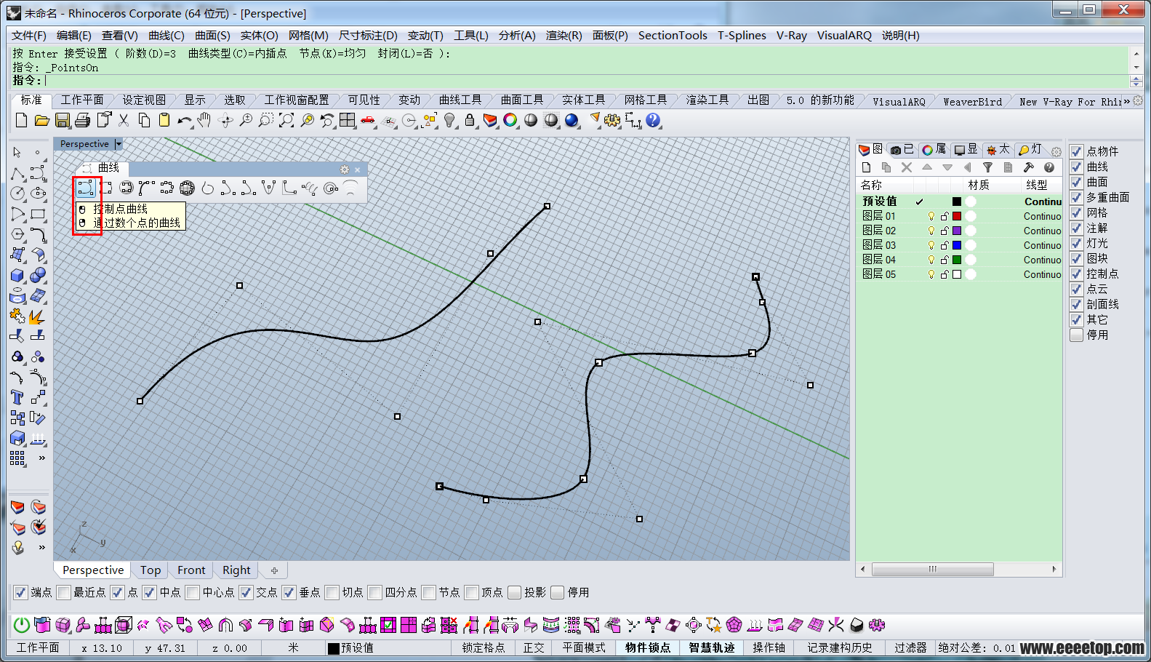Click the layer filter funnel icon

pos(987,167)
